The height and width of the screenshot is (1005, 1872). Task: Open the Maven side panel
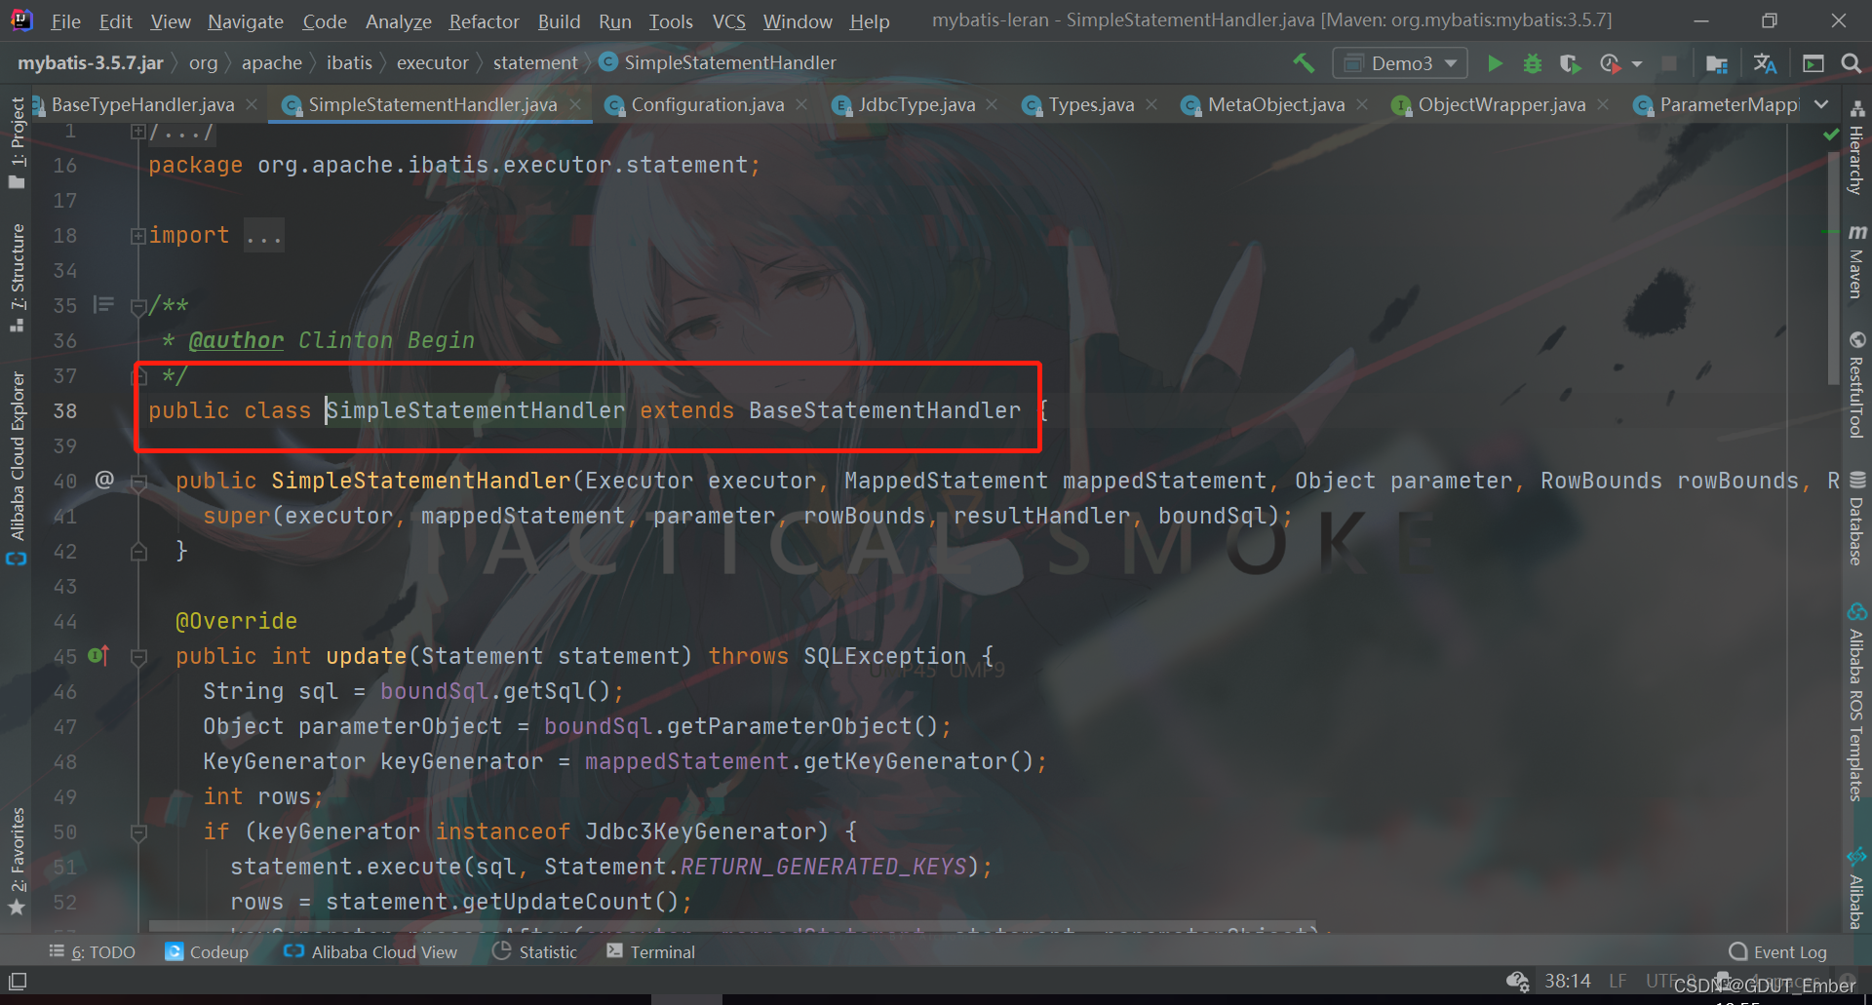pyautogui.click(x=1857, y=261)
